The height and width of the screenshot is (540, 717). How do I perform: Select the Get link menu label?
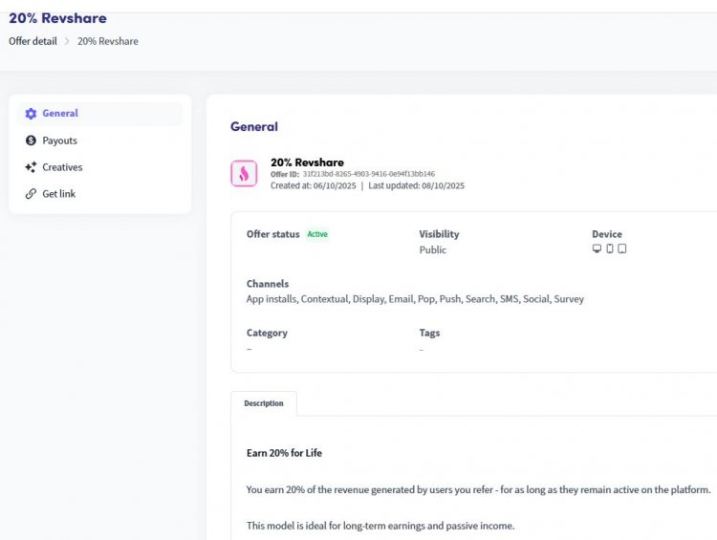(x=59, y=194)
